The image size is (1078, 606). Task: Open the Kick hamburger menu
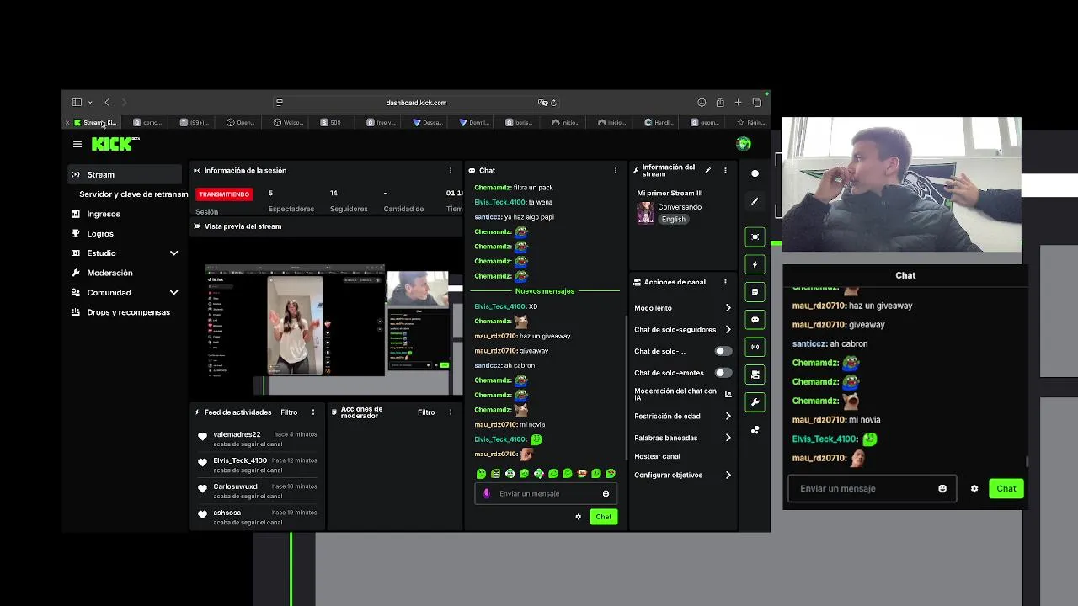coord(77,144)
